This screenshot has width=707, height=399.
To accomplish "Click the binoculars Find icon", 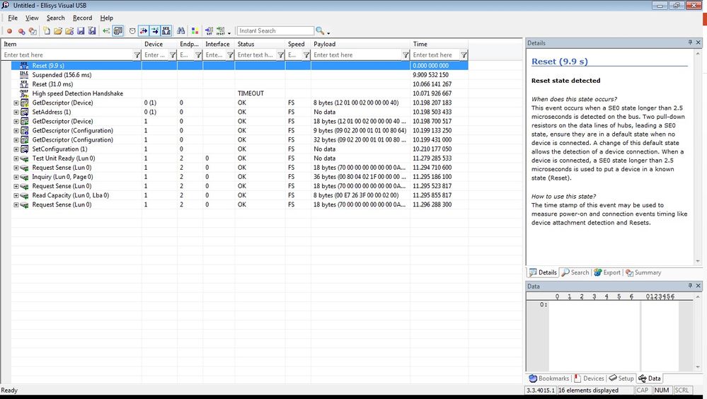I will [x=180, y=30].
